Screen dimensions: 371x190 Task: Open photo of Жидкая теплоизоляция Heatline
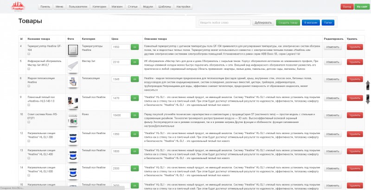(73, 82)
